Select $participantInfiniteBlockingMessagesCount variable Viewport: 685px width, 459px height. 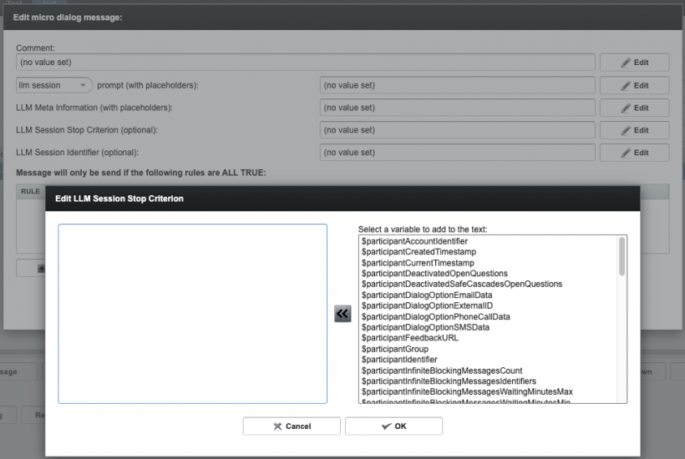(x=442, y=371)
